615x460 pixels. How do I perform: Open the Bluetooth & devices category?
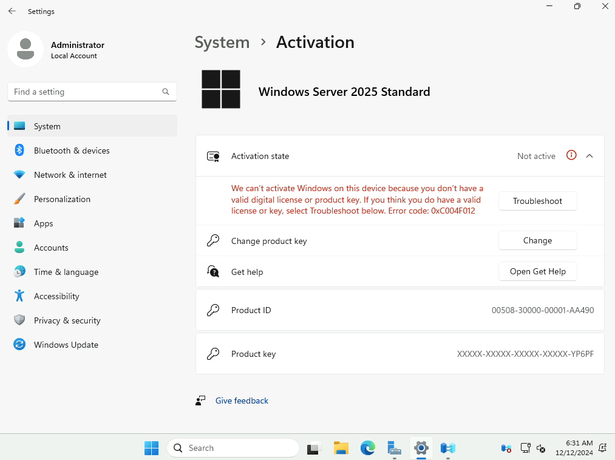click(x=92, y=151)
